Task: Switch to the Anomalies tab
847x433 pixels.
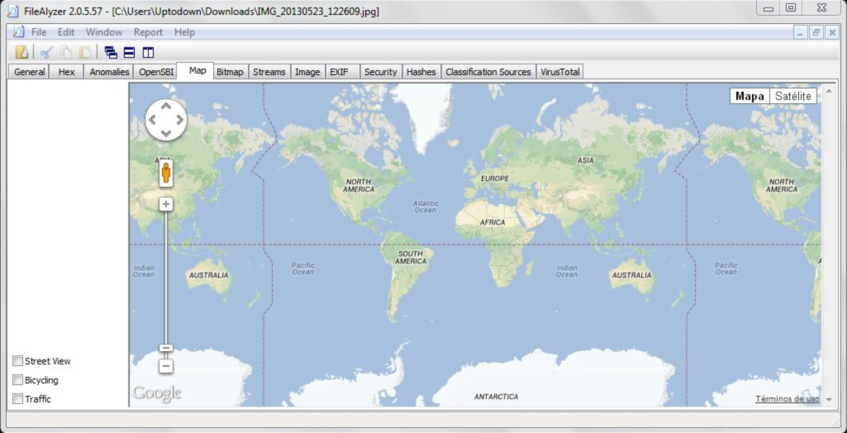Action: pos(109,72)
